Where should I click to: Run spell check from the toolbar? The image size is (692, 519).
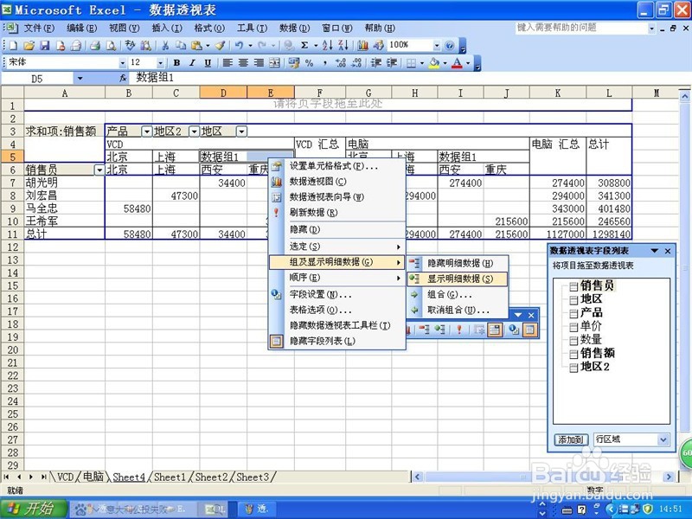point(130,45)
